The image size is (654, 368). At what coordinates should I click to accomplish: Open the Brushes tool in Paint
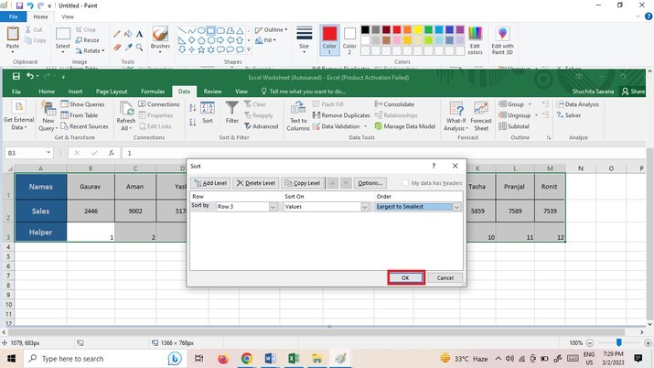(160, 38)
